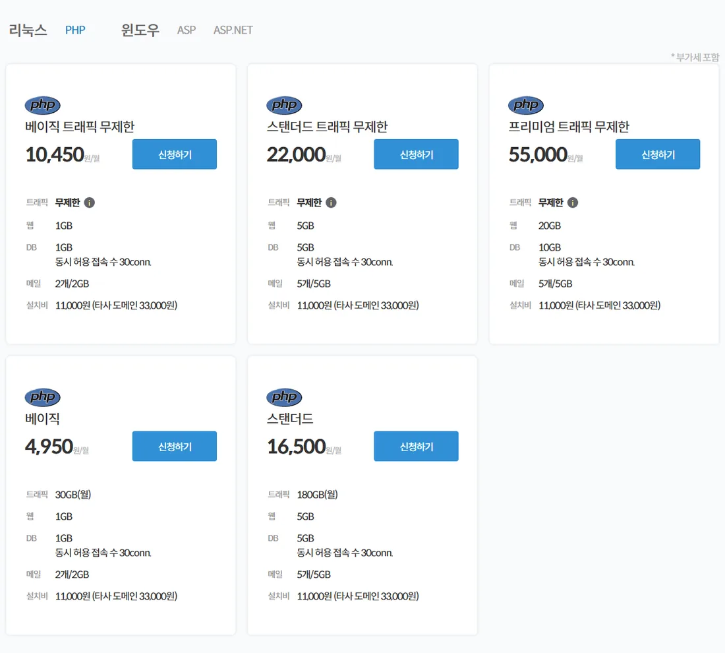Click the 180GB(월) traffic value
Screen dimensions: 725x653
tap(317, 495)
